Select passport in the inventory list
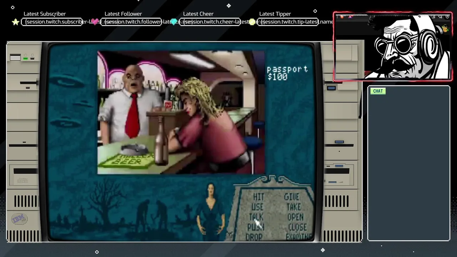 (287, 69)
